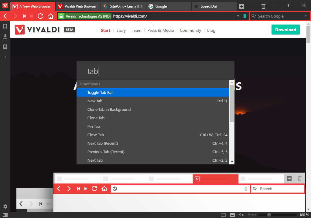
Task: Open the search engine selector dropdown
Action: [254, 16]
